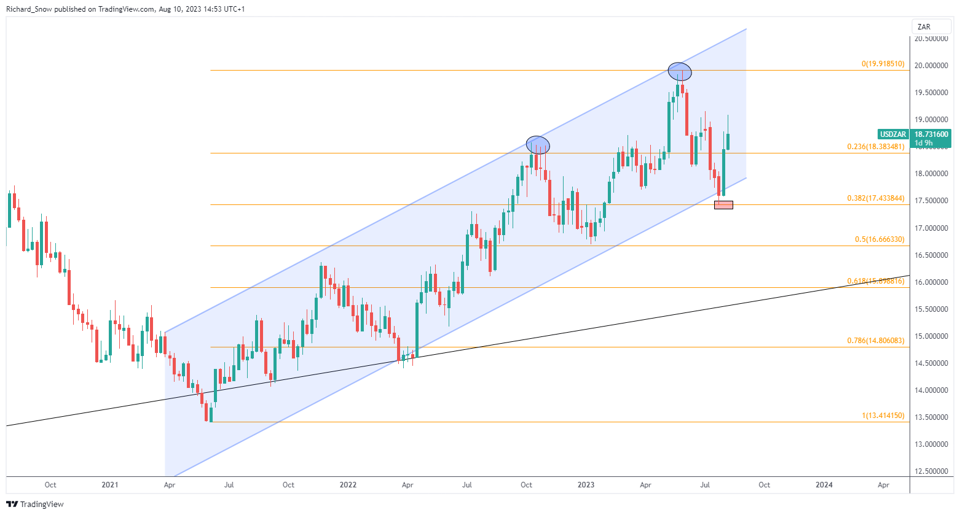The width and height of the screenshot is (960, 515).
Task: Select the 0.5(16.666330) Fibonacci label
Action: tap(879, 239)
